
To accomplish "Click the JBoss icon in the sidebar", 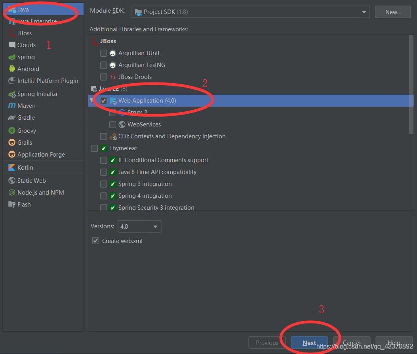I will coord(12,33).
